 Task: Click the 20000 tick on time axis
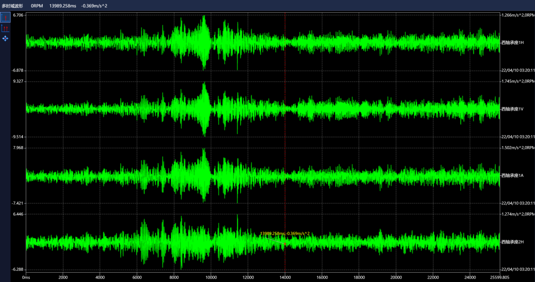396,277
